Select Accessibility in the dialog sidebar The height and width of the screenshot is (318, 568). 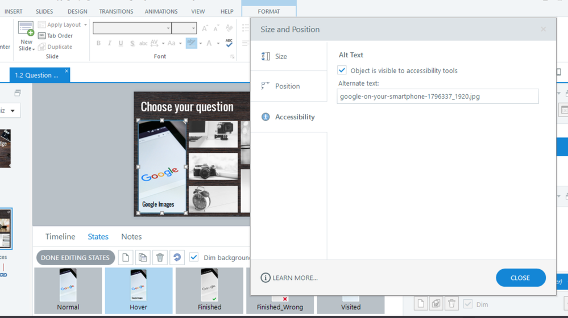tap(289, 117)
